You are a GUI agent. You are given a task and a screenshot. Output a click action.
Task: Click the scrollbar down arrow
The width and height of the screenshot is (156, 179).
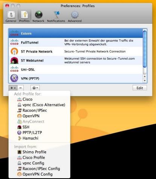click(x=145, y=81)
